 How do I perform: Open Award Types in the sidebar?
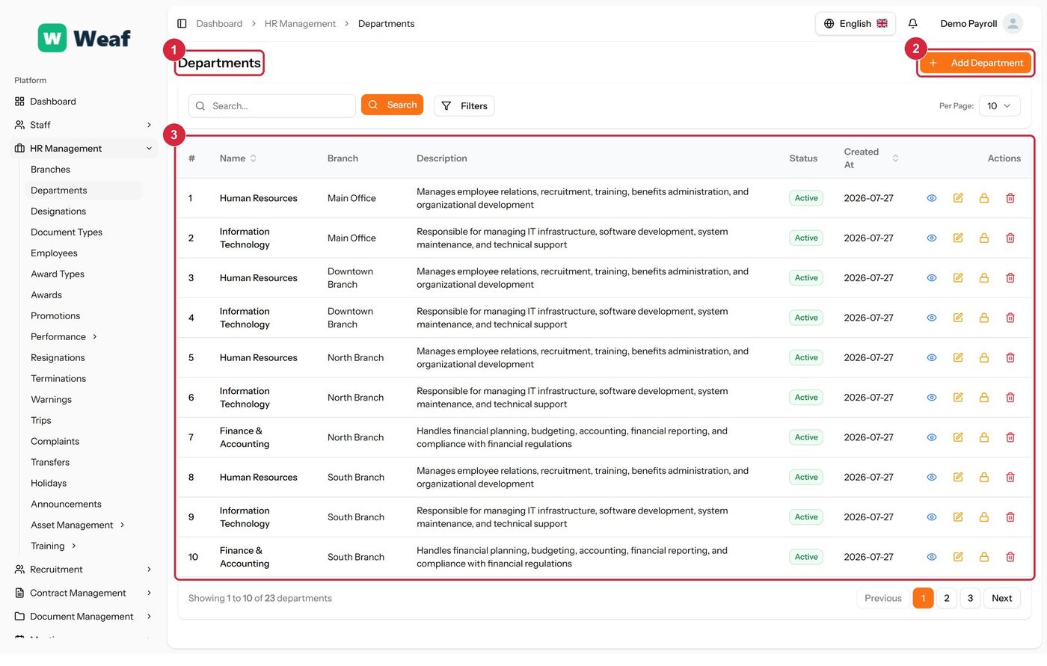click(x=58, y=274)
